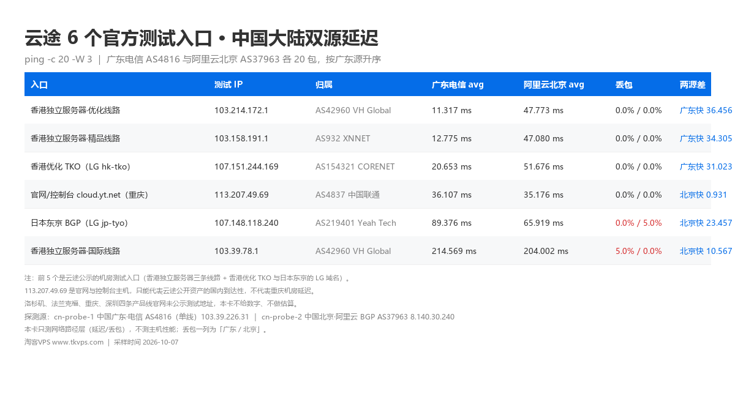Click the 北京快 10.567 difference value

tap(706, 252)
